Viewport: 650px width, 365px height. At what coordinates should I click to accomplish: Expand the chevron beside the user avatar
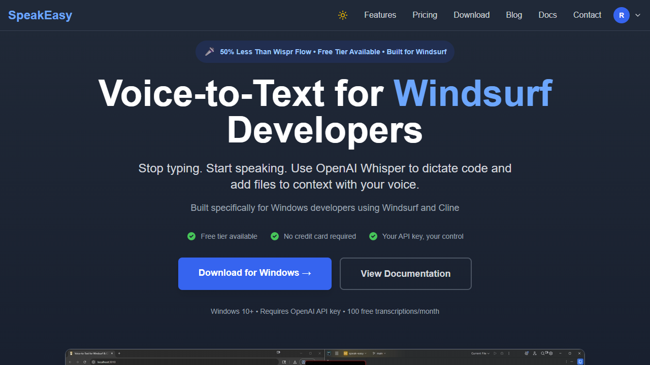click(638, 16)
